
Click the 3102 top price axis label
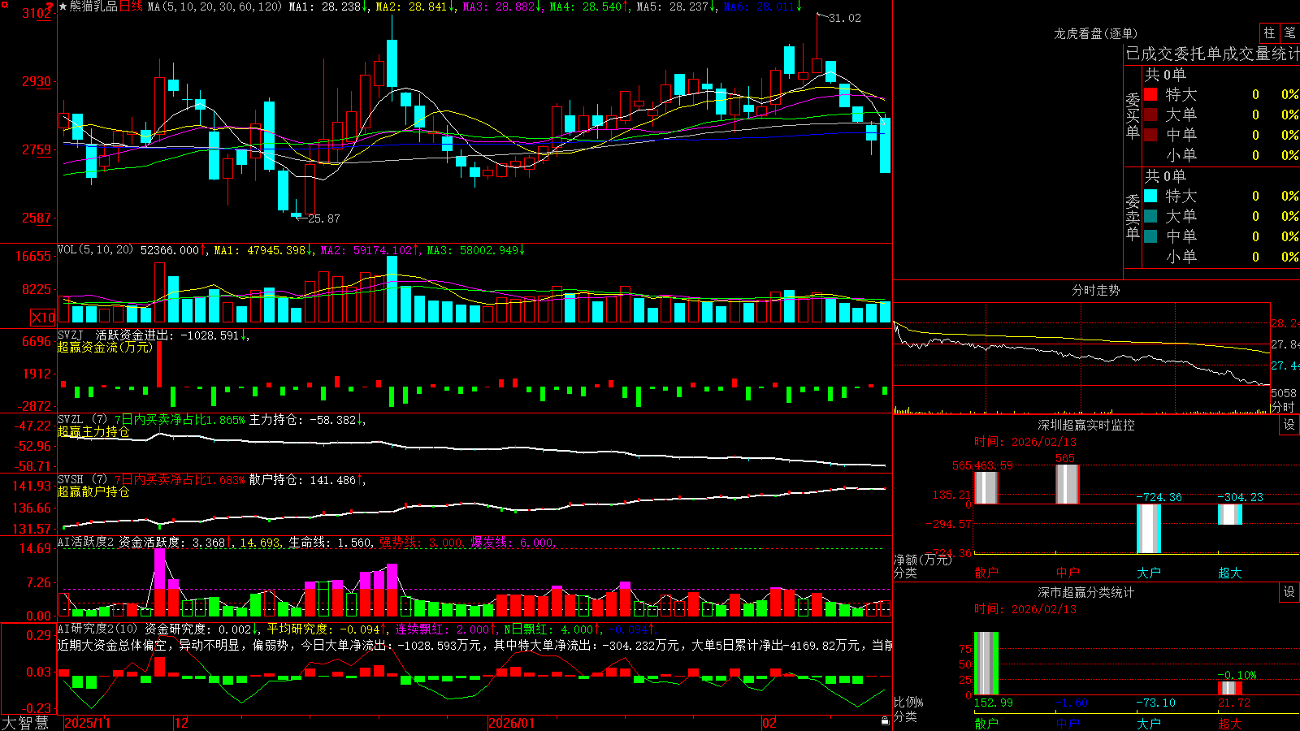(x=37, y=13)
